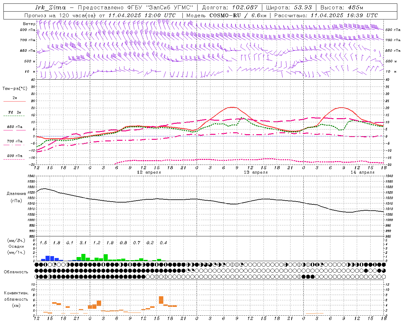Click the 0.2 precipitation total
Screen dimensions: 402x321
click(150, 243)
